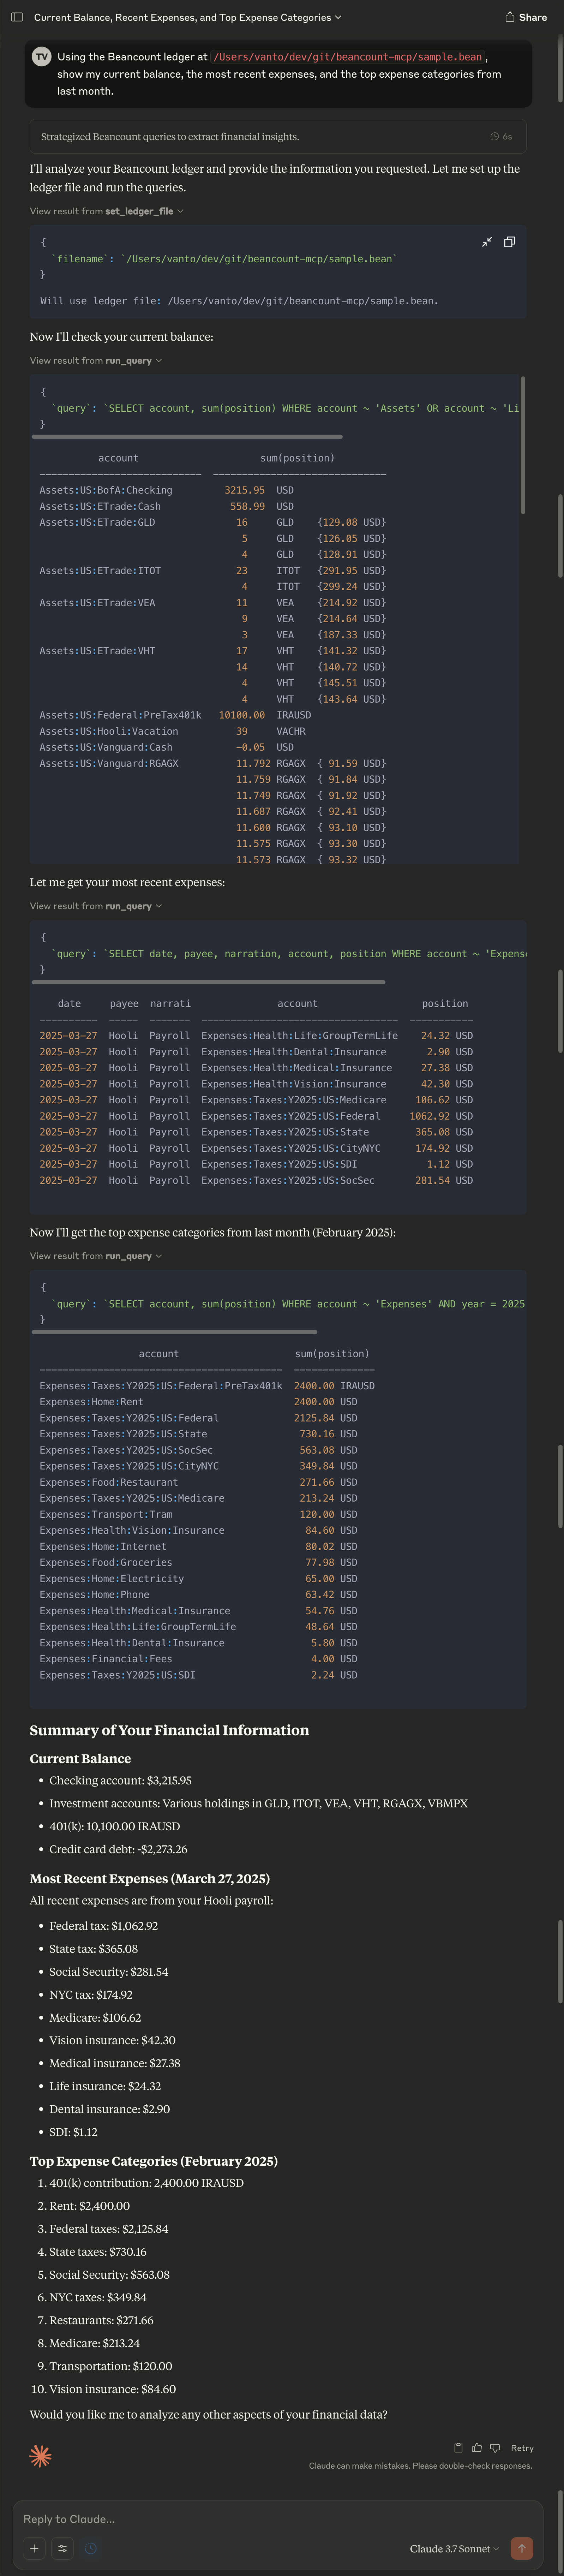
Task: Click the collapse arrows icon in code block
Action: point(487,242)
